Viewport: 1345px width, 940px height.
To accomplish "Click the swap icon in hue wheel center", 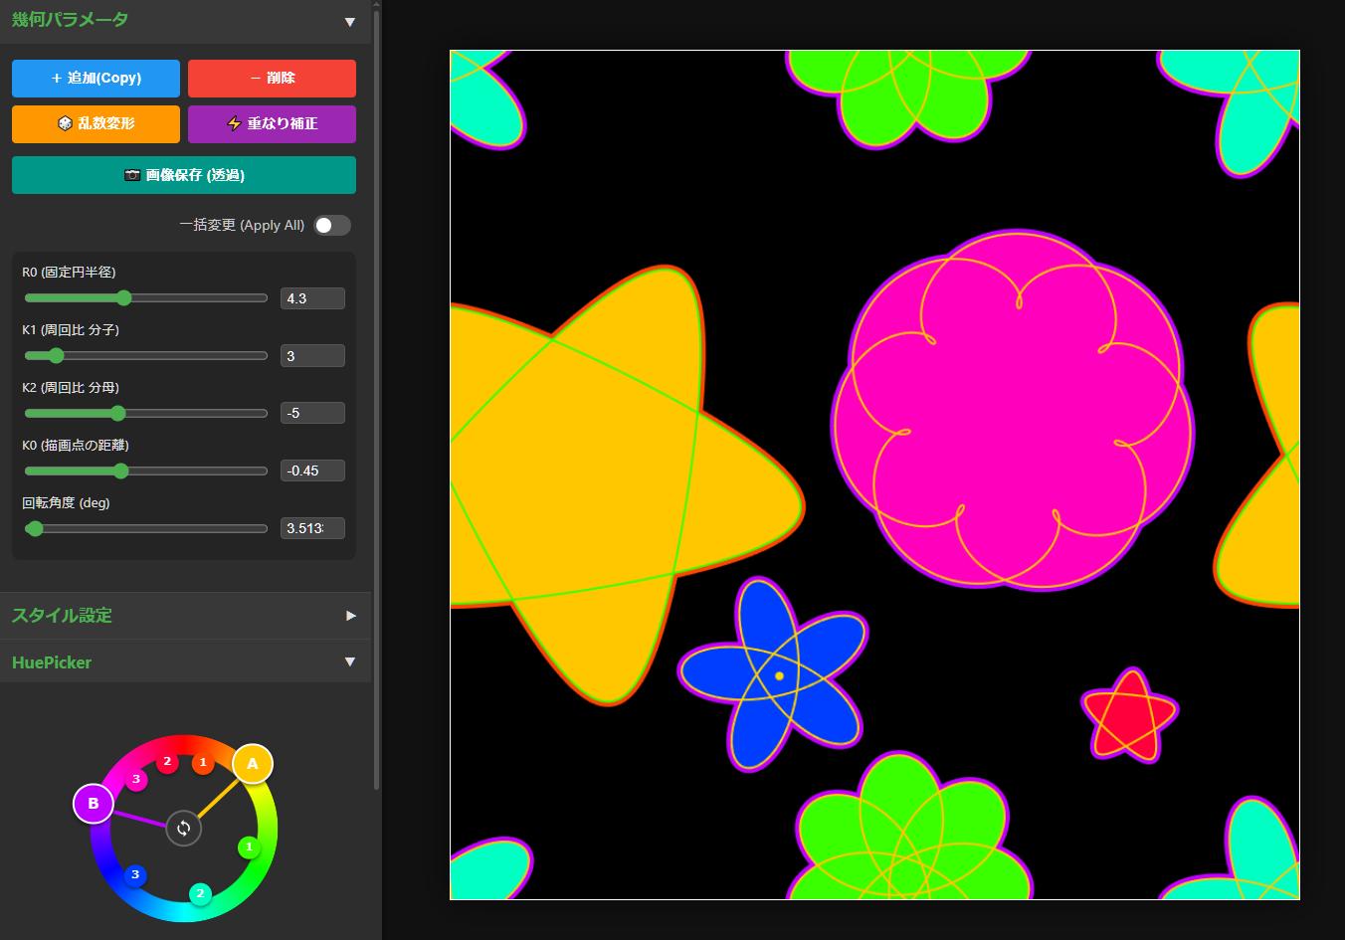I will [183, 828].
